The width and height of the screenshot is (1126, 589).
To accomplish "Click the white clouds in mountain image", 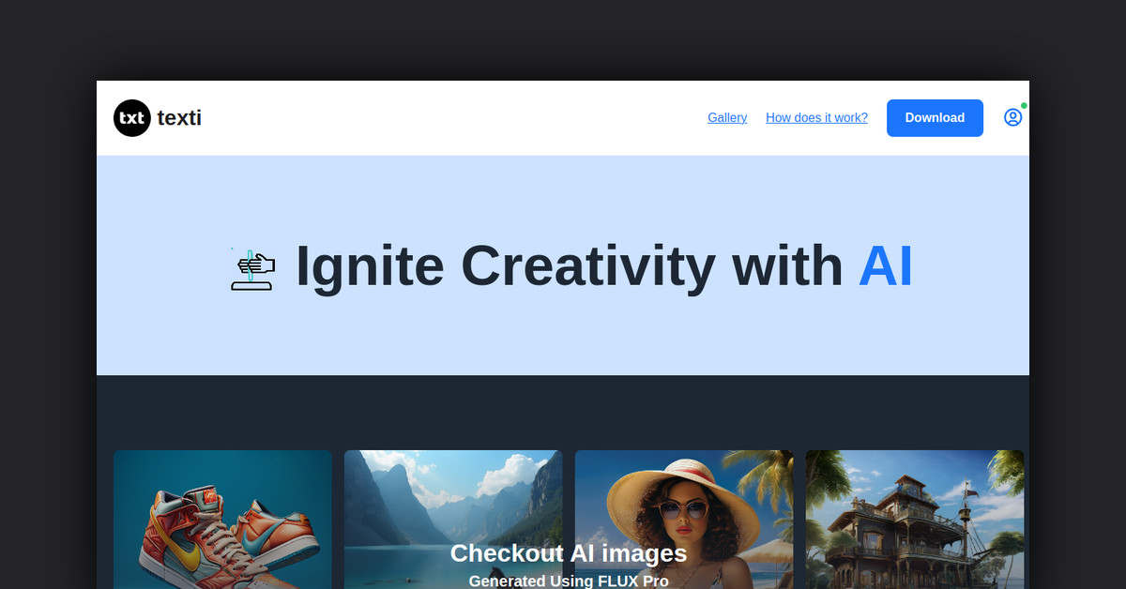I will [x=508, y=476].
